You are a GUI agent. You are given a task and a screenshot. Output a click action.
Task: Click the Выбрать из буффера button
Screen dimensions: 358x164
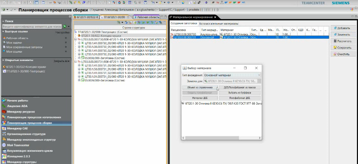coord(240,93)
